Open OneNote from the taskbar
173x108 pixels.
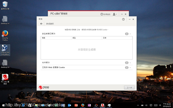click(89, 105)
